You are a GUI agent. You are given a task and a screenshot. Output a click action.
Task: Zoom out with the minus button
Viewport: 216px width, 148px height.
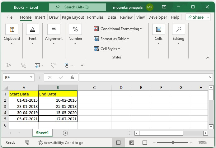pos(154,142)
